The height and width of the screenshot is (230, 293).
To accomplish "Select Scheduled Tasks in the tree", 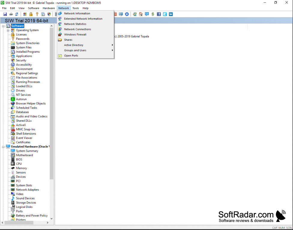I will pyautogui.click(x=26, y=108).
